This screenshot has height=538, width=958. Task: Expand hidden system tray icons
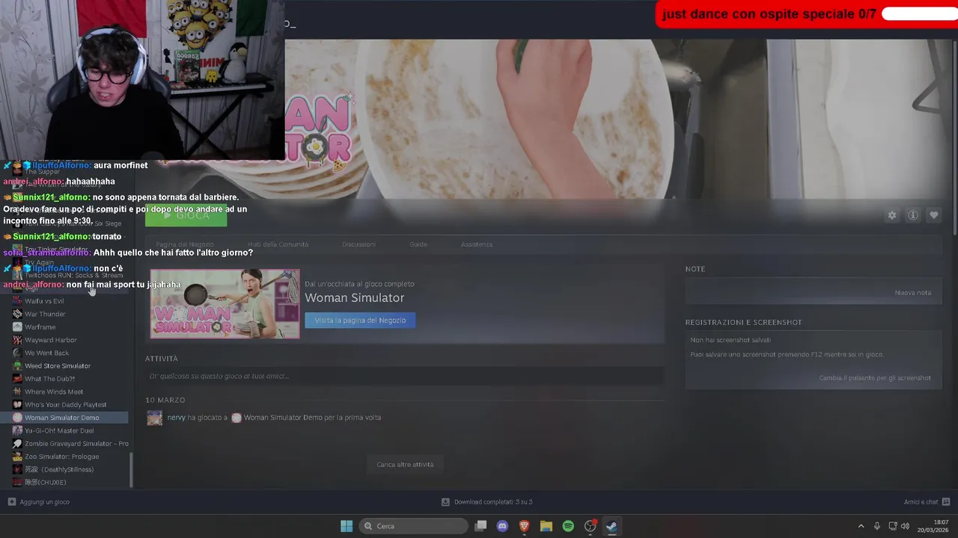pos(861,526)
